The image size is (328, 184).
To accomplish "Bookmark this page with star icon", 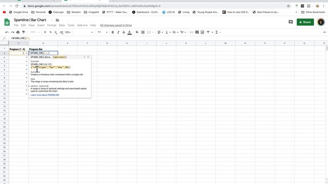I will click(x=288, y=6).
